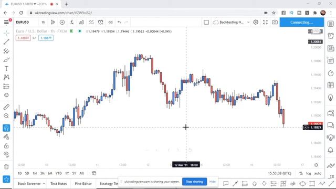Open financials bar chart button
The height and width of the screenshot is (189, 336).
point(81,22)
